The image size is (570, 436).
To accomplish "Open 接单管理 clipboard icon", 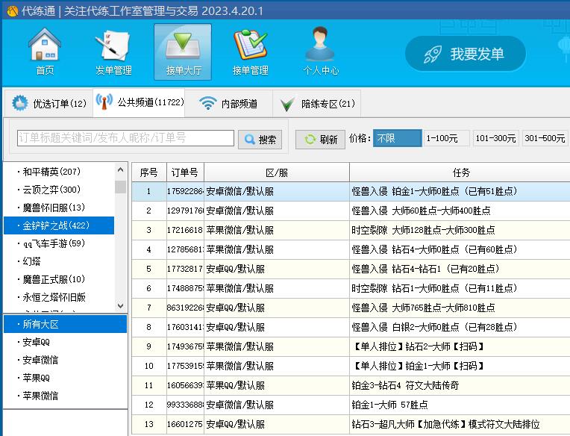I will tap(251, 52).
